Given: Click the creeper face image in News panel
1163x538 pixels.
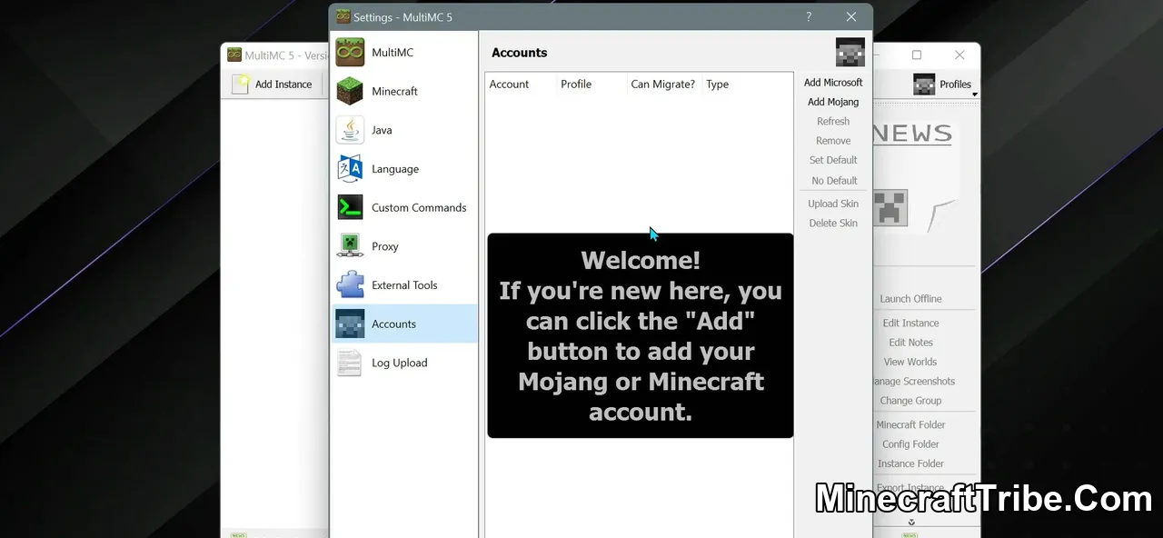Looking at the screenshot, I should (890, 208).
